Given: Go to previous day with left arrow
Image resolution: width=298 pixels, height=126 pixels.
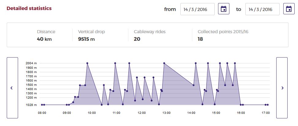Looking at the screenshot, I should pos(12,88).
